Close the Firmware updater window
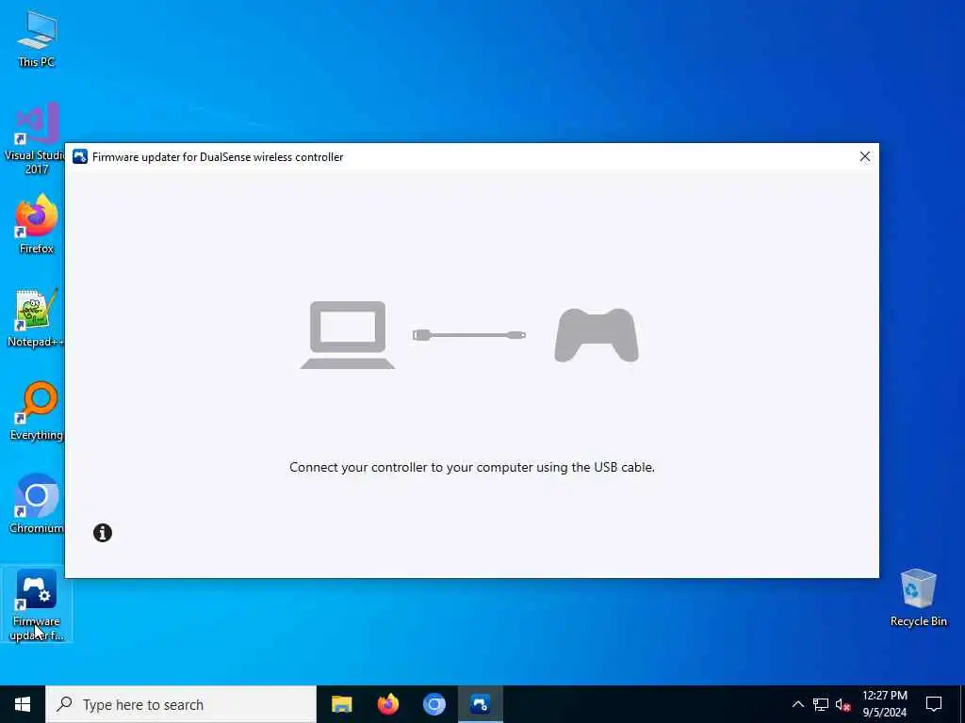 tap(865, 157)
